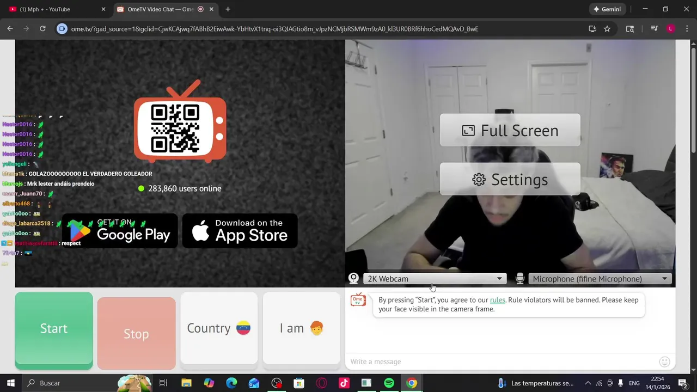Image resolution: width=697 pixels, height=392 pixels.
Task: Click the camera site-info icon in address bar
Action: pyautogui.click(x=62, y=29)
